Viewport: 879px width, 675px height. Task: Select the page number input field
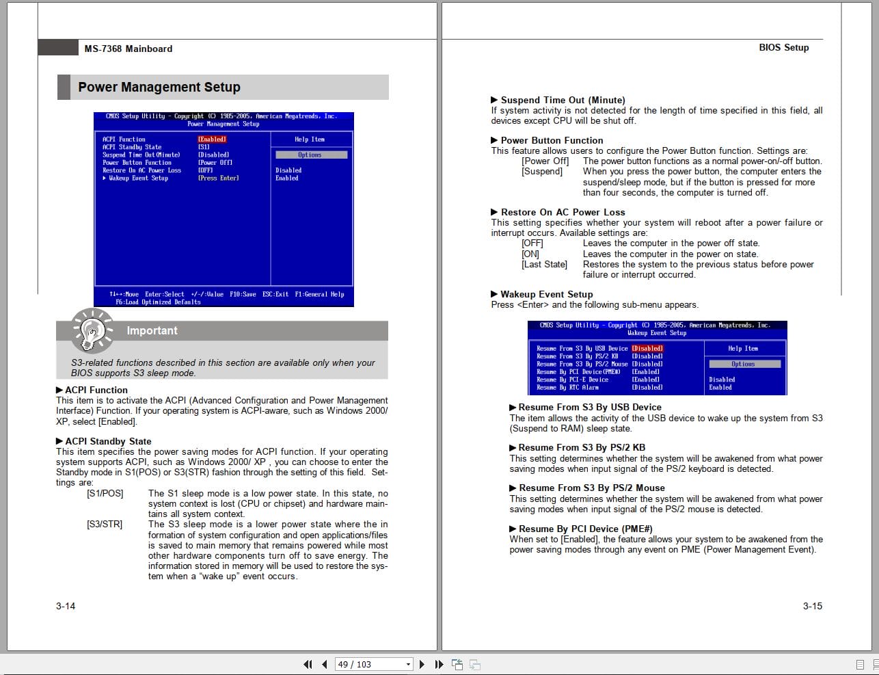click(x=362, y=664)
